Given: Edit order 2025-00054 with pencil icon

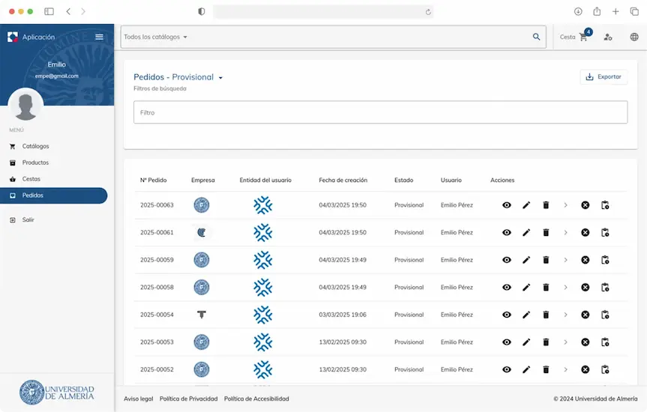Looking at the screenshot, I should pos(526,315).
